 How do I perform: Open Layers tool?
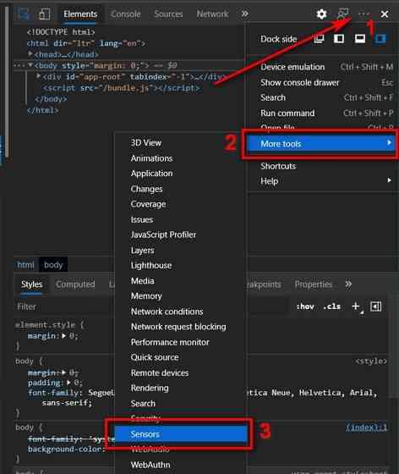click(x=180, y=251)
